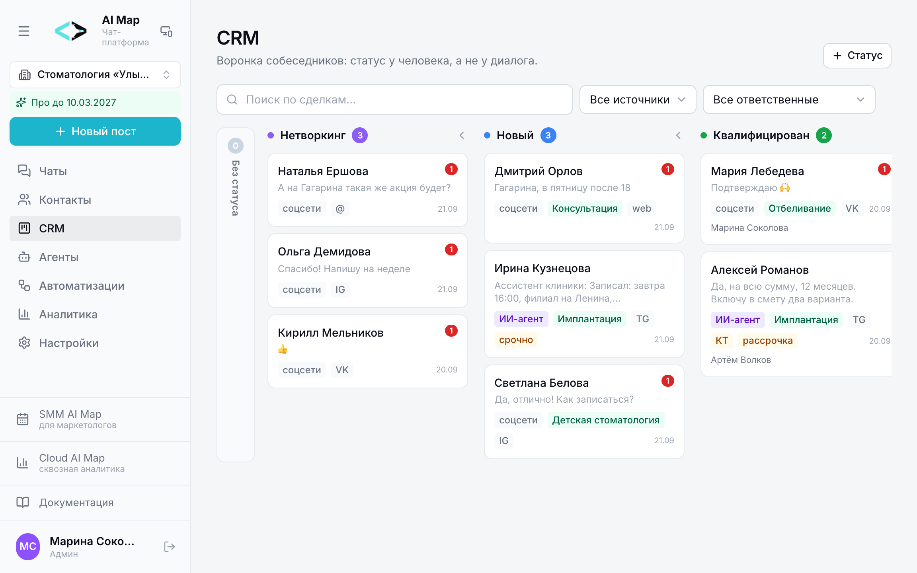This screenshot has height=573, width=917.
Task: Collapse the Новый column with its chevron
Action: (678, 135)
